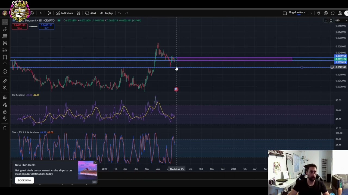Click the auto-fit refresh button near USD
The image size is (348, 195).
(x=331, y=21)
